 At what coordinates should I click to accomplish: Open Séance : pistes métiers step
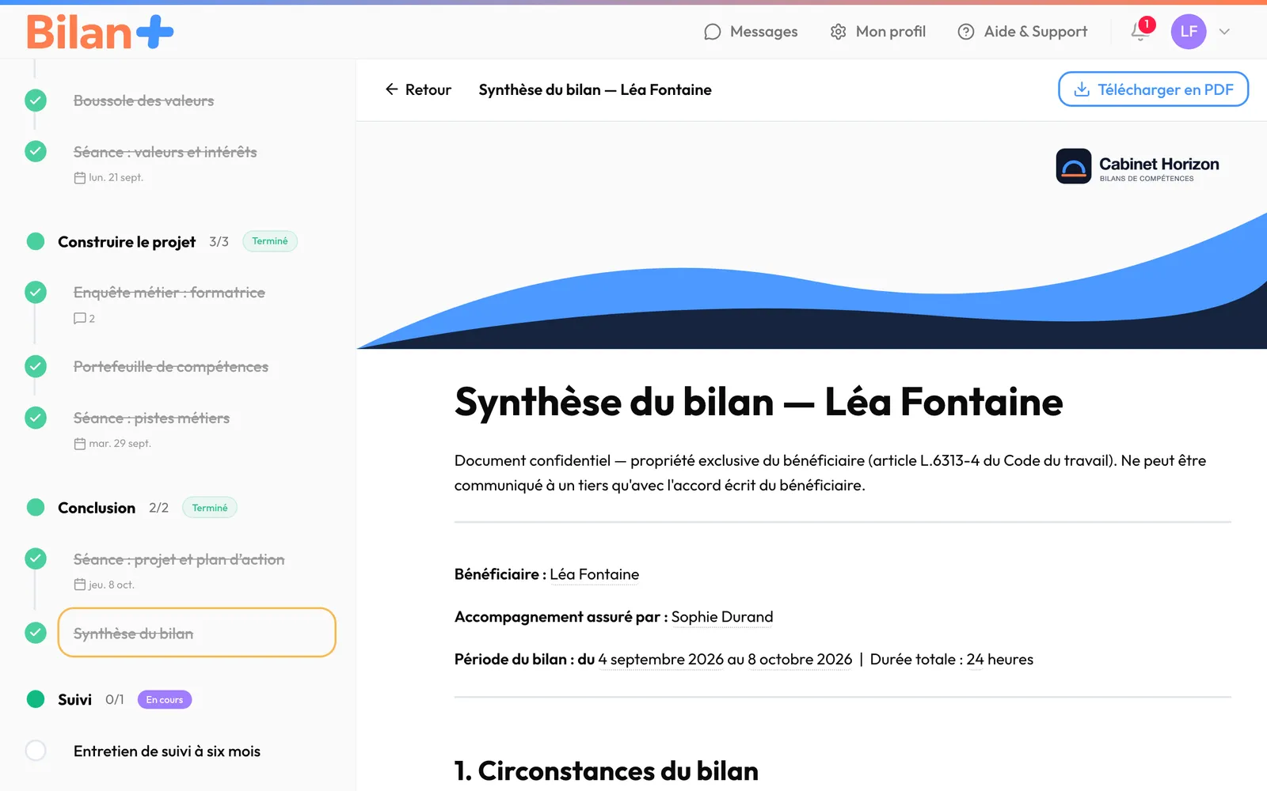click(x=151, y=418)
